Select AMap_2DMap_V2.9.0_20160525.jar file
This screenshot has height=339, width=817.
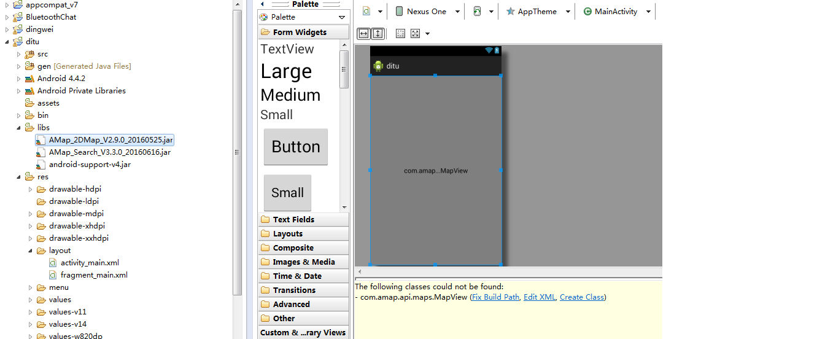coord(104,140)
